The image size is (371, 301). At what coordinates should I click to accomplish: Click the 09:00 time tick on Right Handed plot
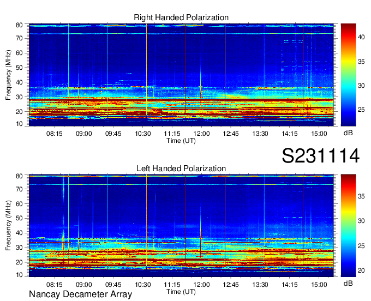coord(84,134)
